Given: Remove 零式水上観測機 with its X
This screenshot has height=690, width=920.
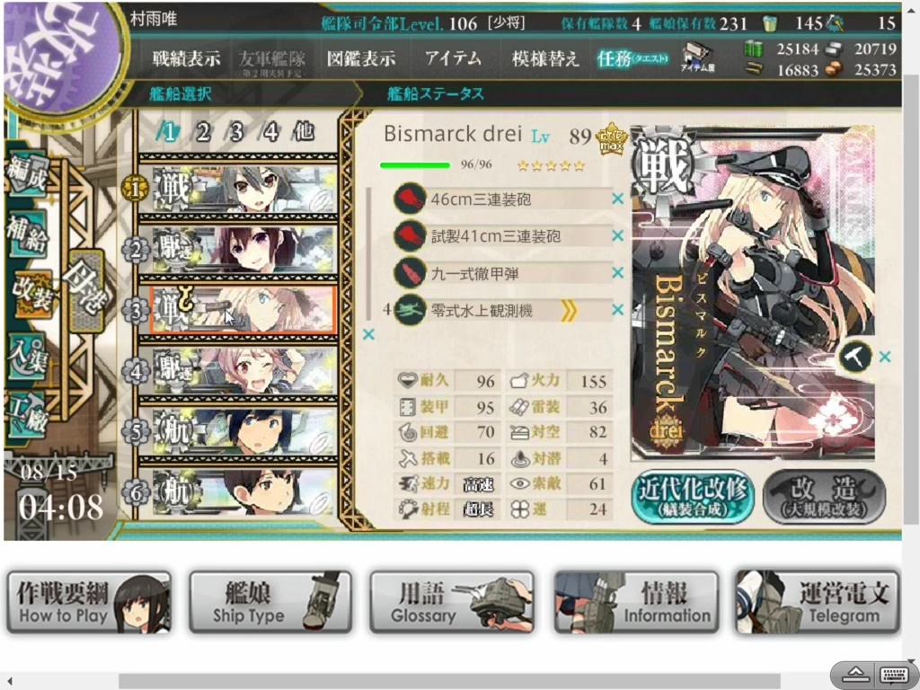Looking at the screenshot, I should 617,310.
